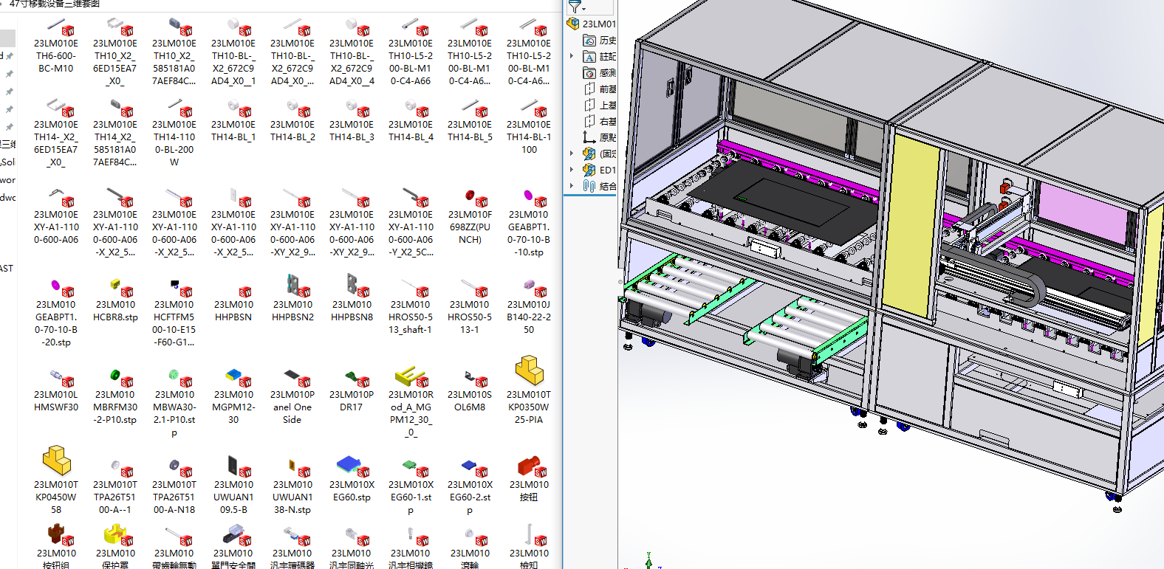Select the Front plane icon in tree

[589, 89]
